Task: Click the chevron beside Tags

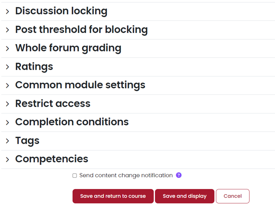Action: point(7,141)
